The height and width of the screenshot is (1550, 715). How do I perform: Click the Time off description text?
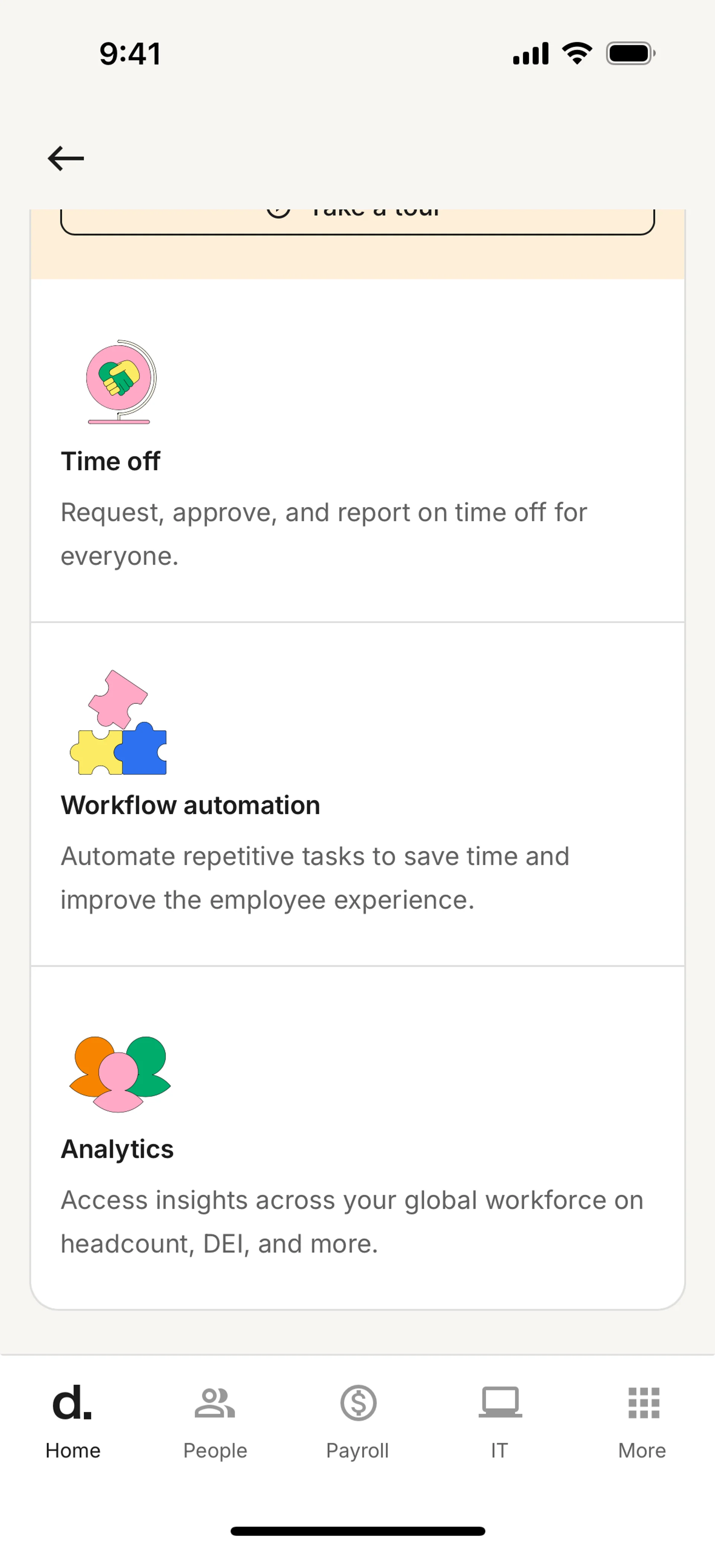(x=323, y=534)
